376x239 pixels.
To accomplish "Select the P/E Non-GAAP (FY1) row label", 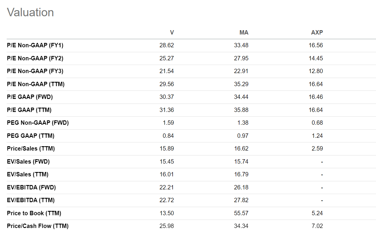I will 35,45.
